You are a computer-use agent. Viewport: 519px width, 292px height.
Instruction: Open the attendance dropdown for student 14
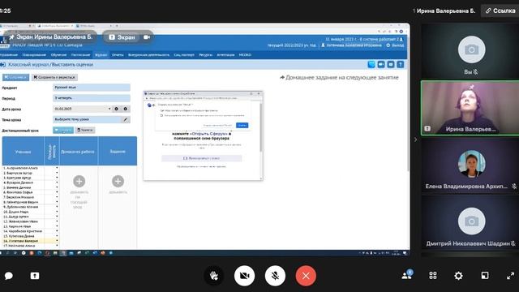coord(57,231)
